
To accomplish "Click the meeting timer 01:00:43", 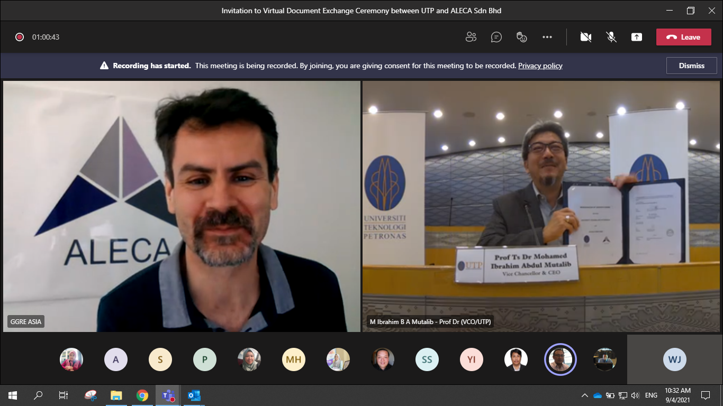I will (x=46, y=37).
